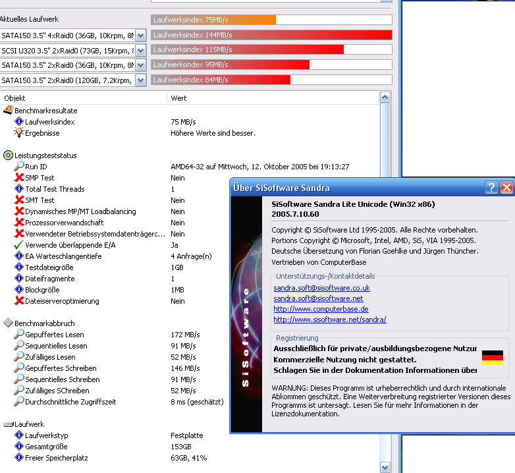Click the Laufwerksindex 84MB/s bar

click(221, 80)
